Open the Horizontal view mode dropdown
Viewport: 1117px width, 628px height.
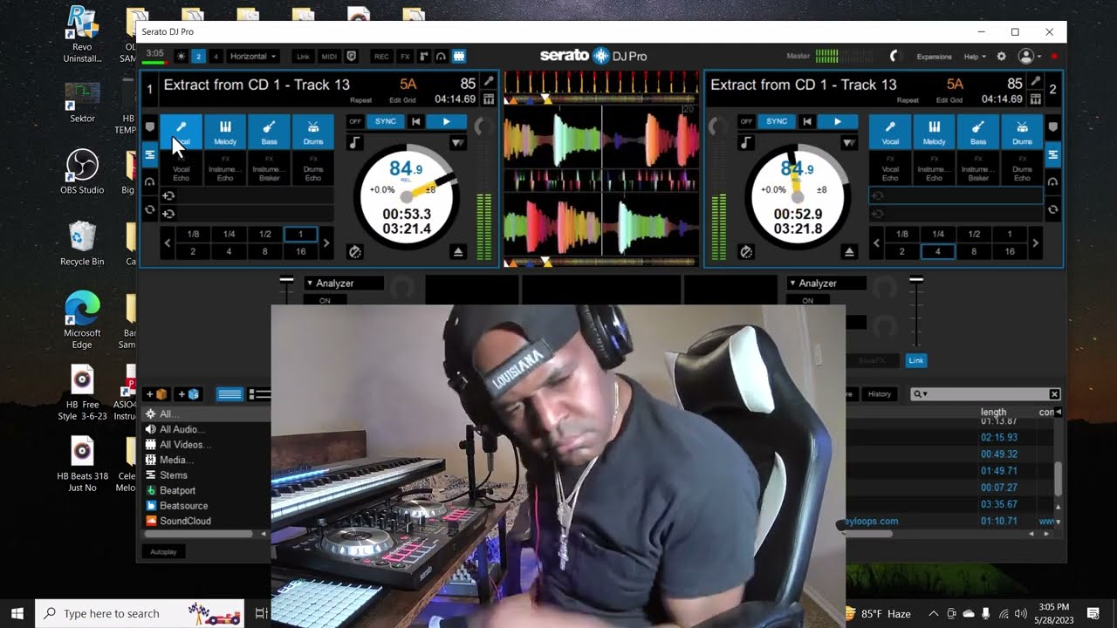click(x=252, y=56)
